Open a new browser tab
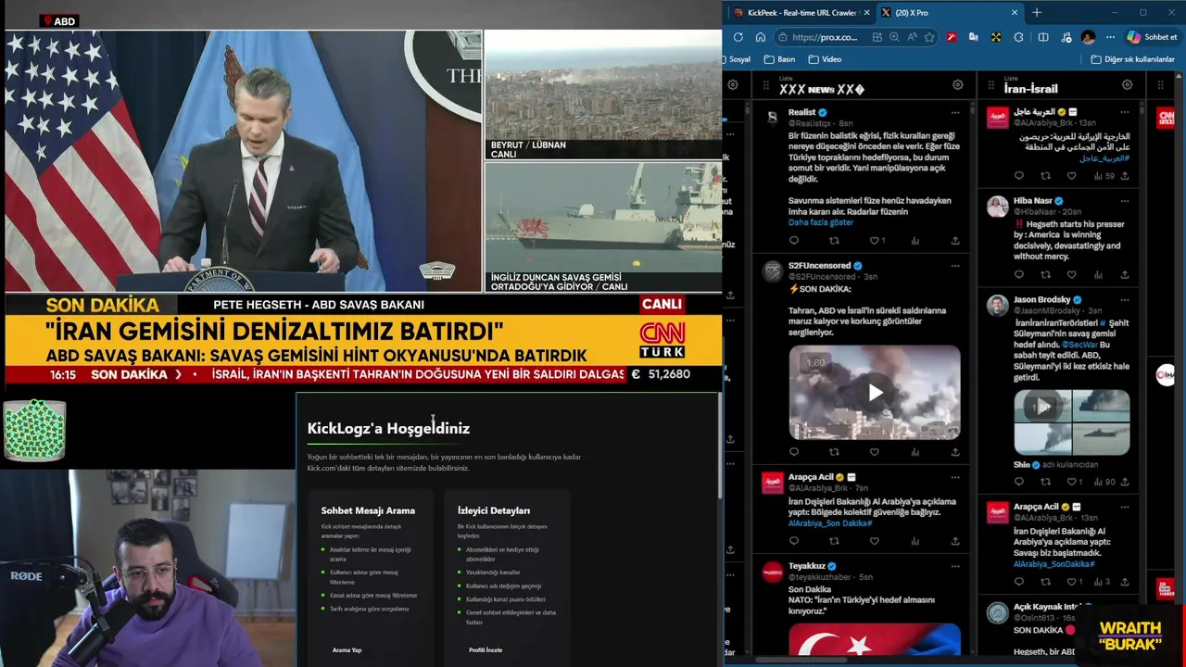 coord(1036,13)
